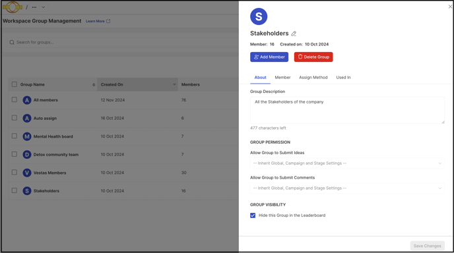Open the breadcrumb ellipsis menu
The height and width of the screenshot is (253, 454).
[x=34, y=7]
